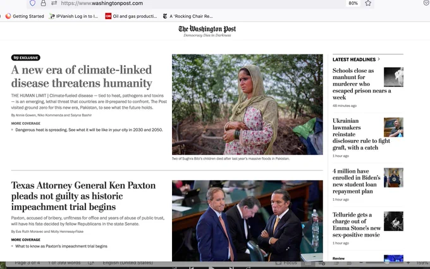Open the CNN Oil and gas production bookmark
The width and height of the screenshot is (430, 269).
[131, 16]
